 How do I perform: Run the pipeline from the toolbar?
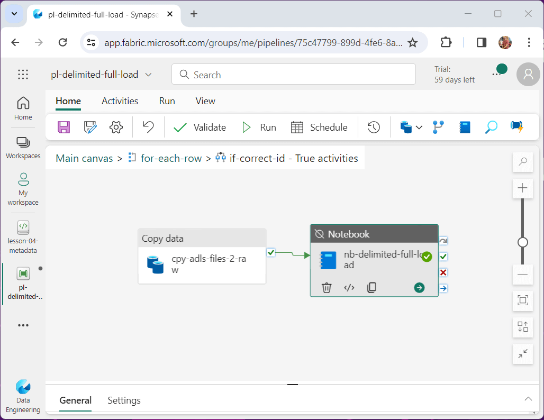click(259, 127)
